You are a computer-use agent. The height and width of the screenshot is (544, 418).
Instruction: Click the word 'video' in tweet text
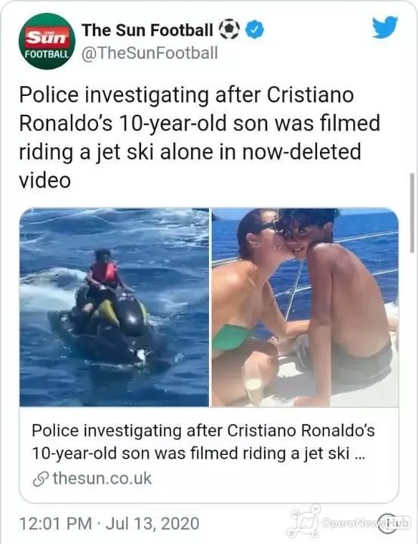click(x=45, y=181)
